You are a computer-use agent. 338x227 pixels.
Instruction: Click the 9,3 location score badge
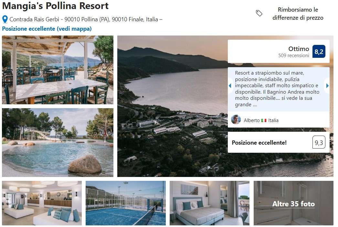pyautogui.click(x=319, y=142)
